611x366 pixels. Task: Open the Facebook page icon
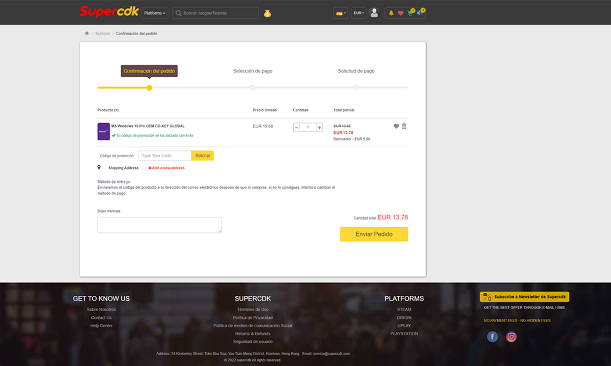[492, 337]
